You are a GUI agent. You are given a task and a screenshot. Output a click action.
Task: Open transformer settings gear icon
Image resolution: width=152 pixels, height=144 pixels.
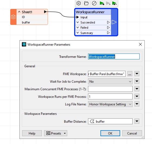click(x=79, y=3)
